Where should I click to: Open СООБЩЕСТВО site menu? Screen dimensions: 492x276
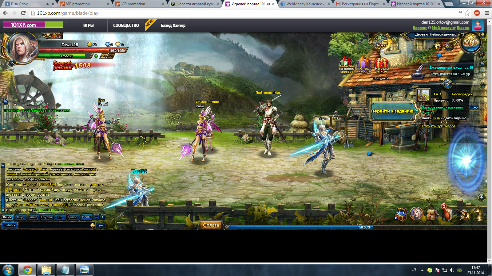126,25
